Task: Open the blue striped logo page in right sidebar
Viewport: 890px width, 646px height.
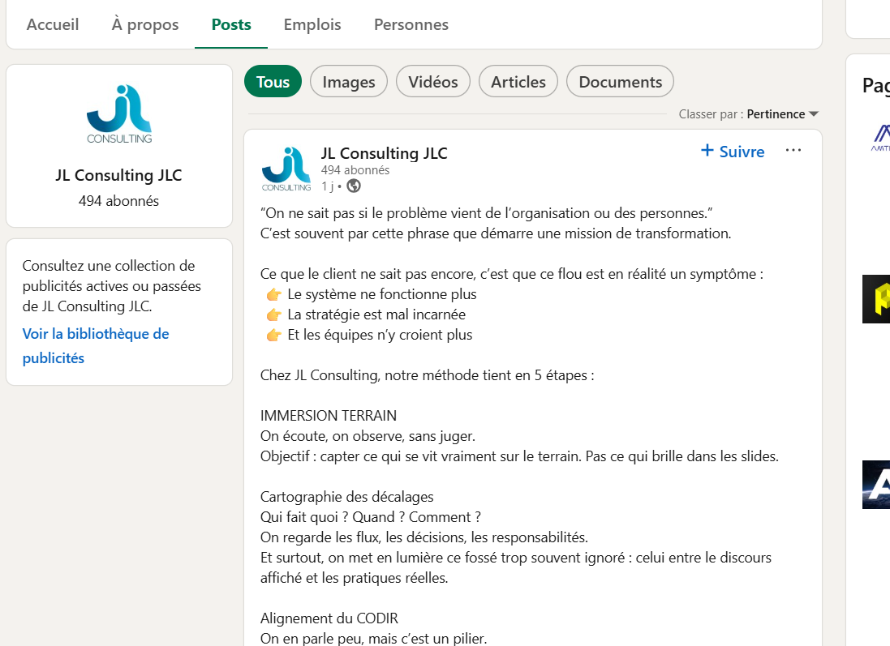Action: click(x=878, y=137)
